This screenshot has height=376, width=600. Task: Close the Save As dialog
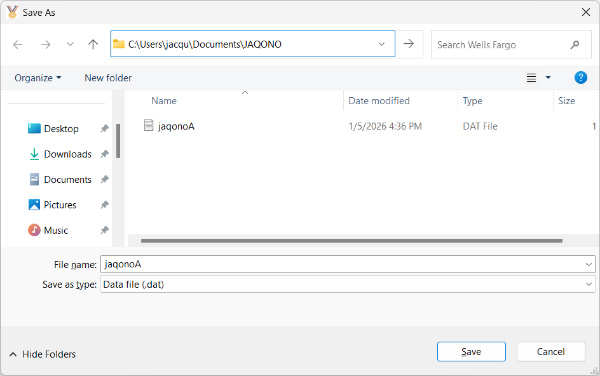[x=586, y=12]
